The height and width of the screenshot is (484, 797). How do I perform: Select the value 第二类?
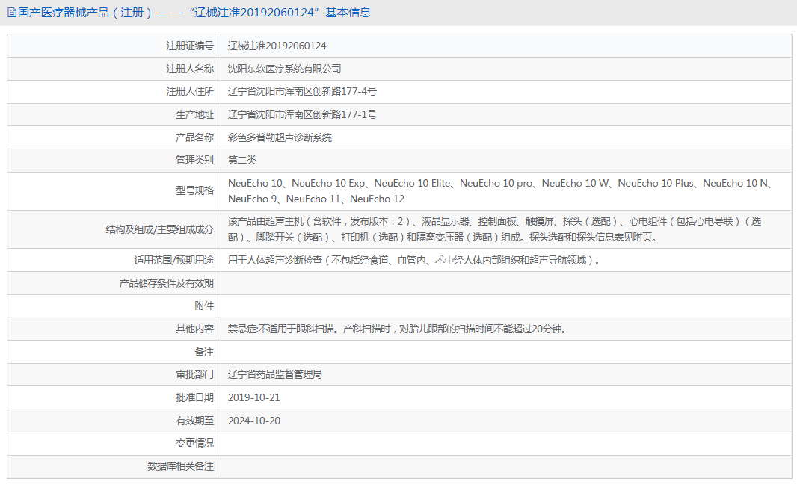[242, 160]
